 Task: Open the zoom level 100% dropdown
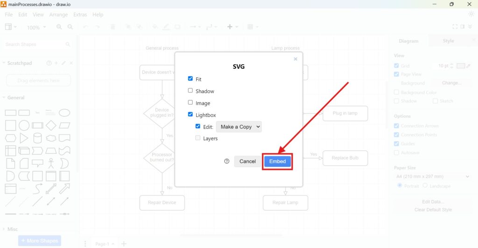pyautogui.click(x=36, y=27)
